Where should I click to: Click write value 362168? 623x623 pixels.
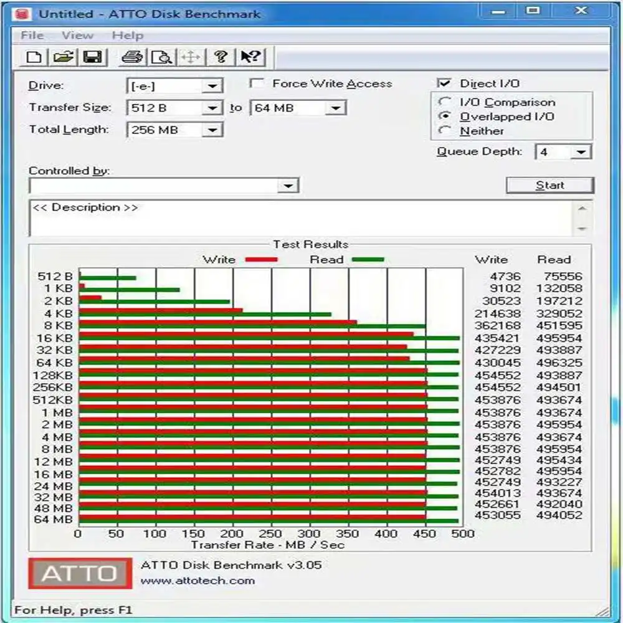click(497, 325)
